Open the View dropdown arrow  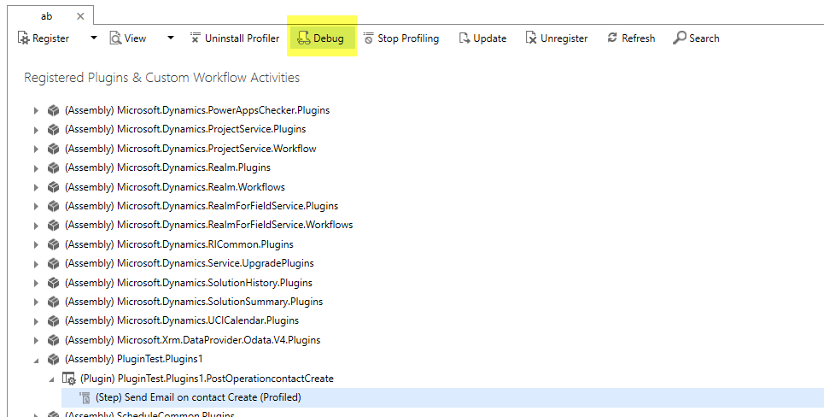pyautogui.click(x=170, y=38)
